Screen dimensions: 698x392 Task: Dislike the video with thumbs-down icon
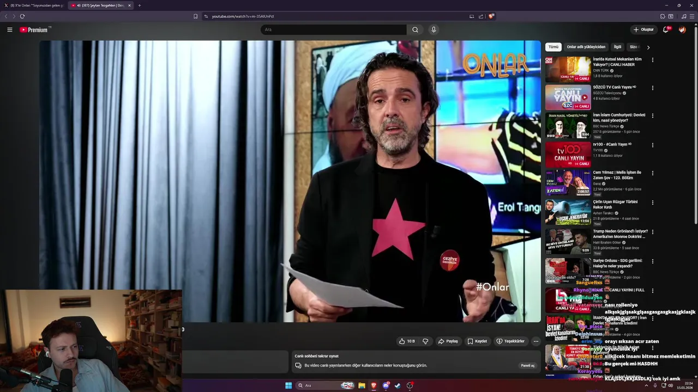coord(425,341)
